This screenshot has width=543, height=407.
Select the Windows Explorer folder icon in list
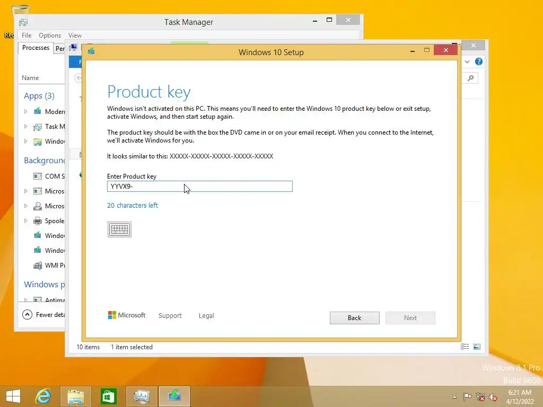coord(38,141)
